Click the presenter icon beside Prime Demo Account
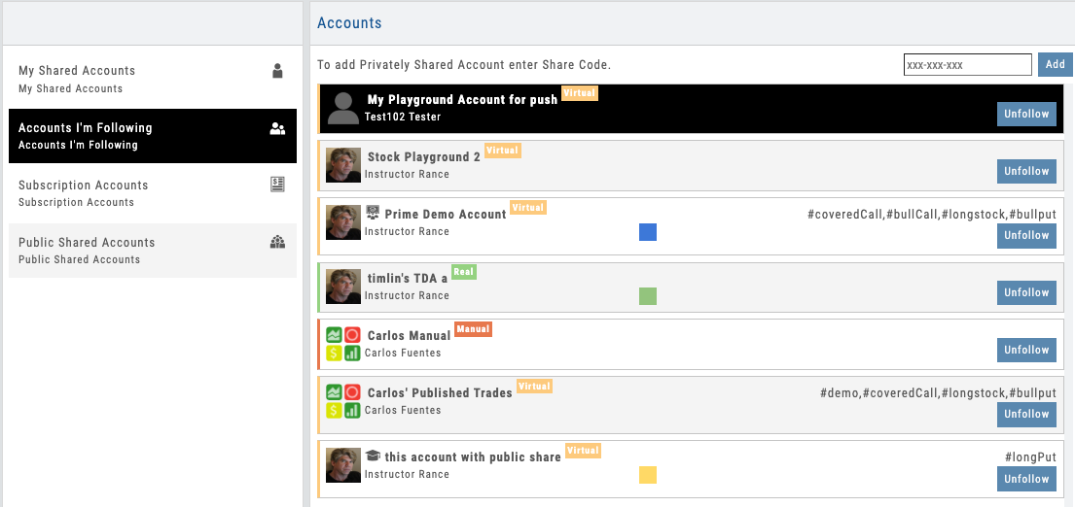Viewport: 1075px width, 507px height. point(373,213)
